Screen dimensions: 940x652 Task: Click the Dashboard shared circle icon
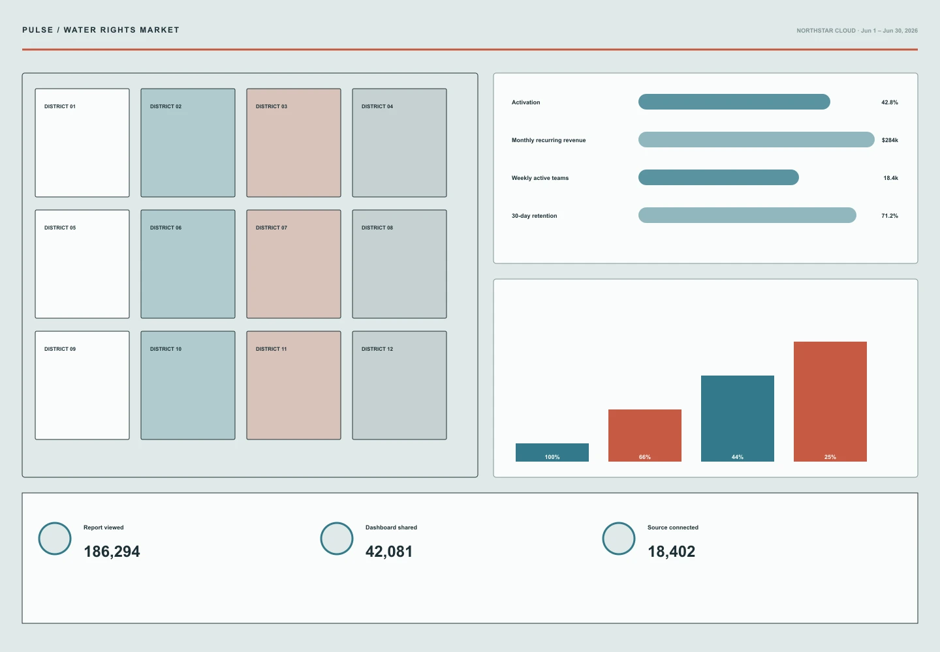tap(337, 539)
